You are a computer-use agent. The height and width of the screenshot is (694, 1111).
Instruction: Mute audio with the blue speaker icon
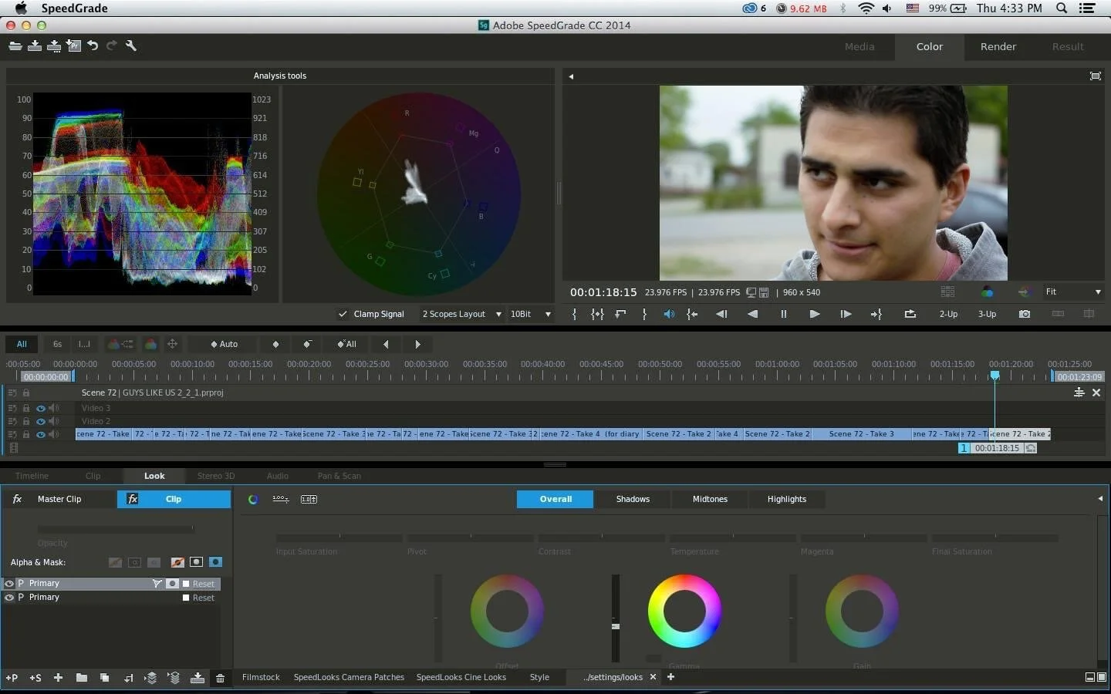669,315
